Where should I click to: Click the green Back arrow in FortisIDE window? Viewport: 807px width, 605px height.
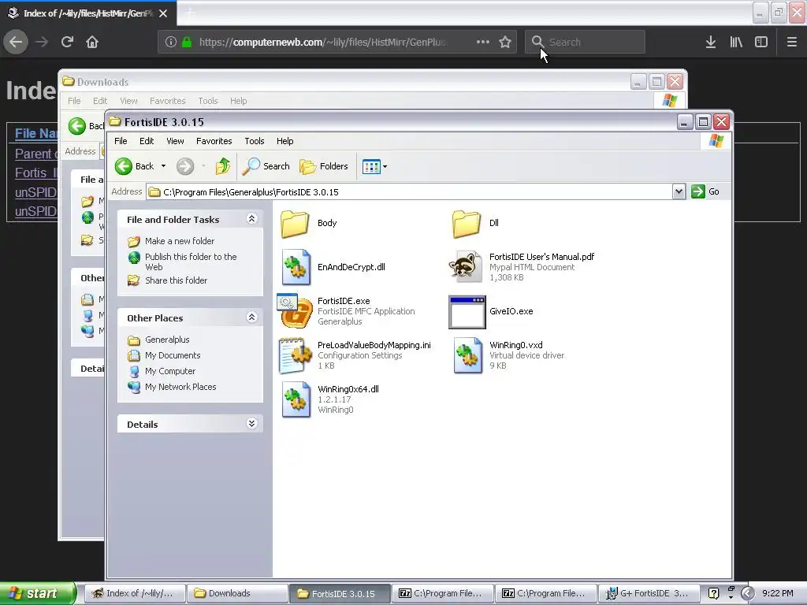pos(124,166)
